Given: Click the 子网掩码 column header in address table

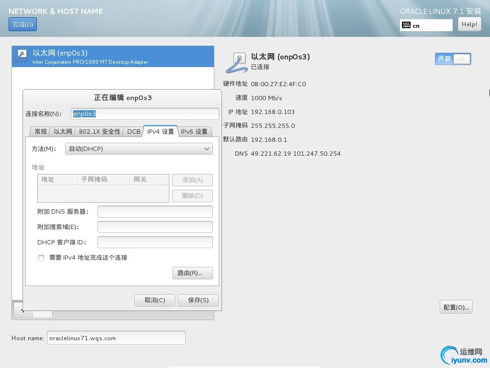Looking at the screenshot, I should (x=103, y=179).
